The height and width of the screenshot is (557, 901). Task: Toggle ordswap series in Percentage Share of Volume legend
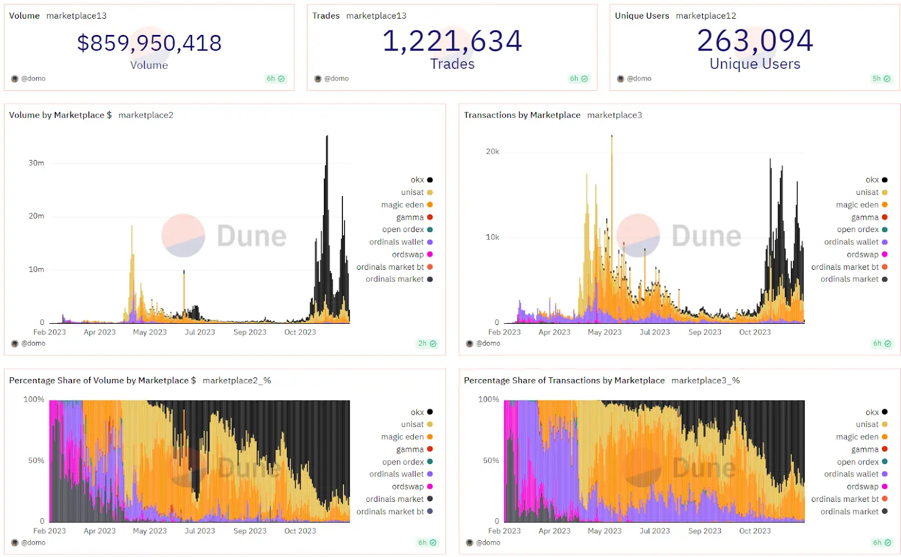coord(412,487)
